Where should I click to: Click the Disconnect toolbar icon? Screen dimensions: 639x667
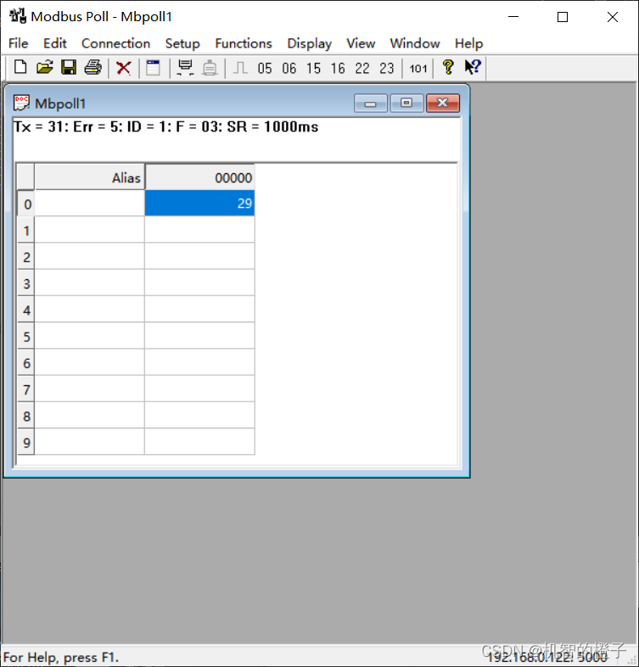click(210, 68)
